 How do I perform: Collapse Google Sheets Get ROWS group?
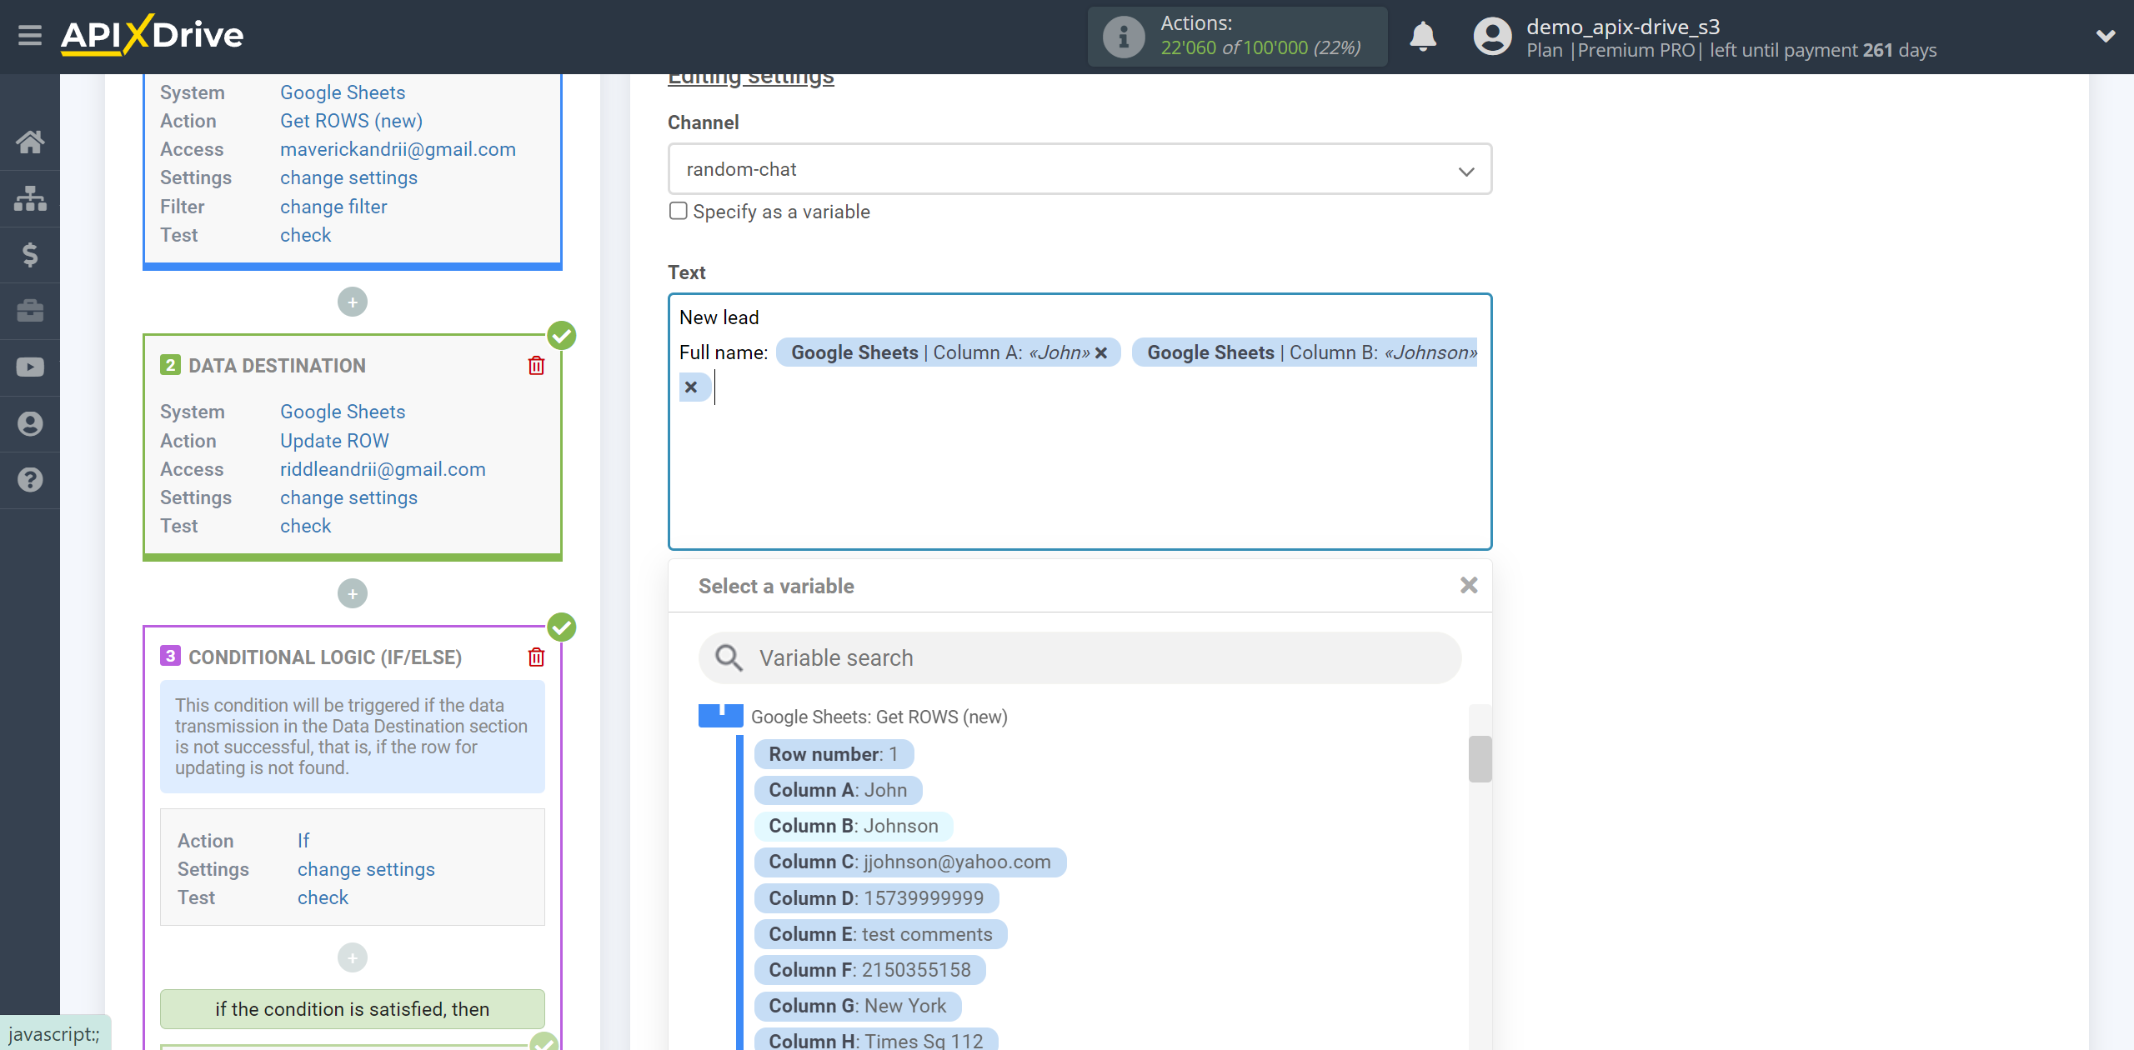click(x=720, y=716)
